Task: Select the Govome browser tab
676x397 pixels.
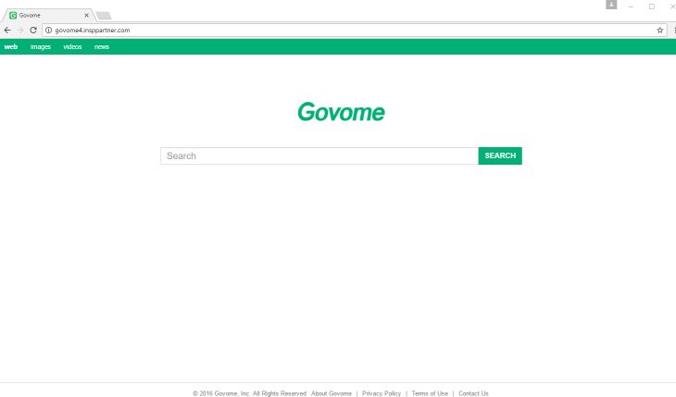Action: click(x=47, y=15)
